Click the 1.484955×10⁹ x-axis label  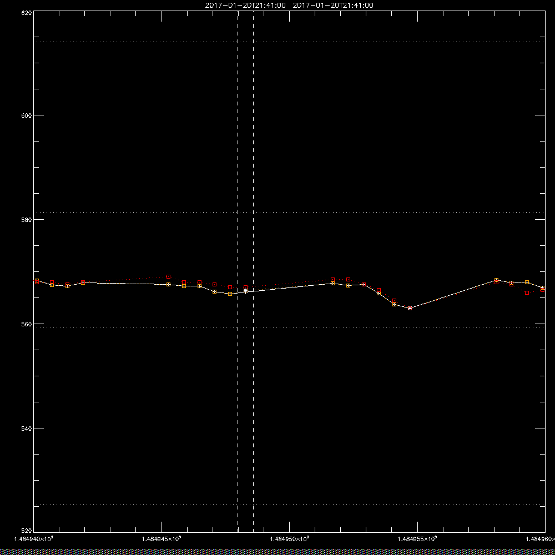coord(418,539)
